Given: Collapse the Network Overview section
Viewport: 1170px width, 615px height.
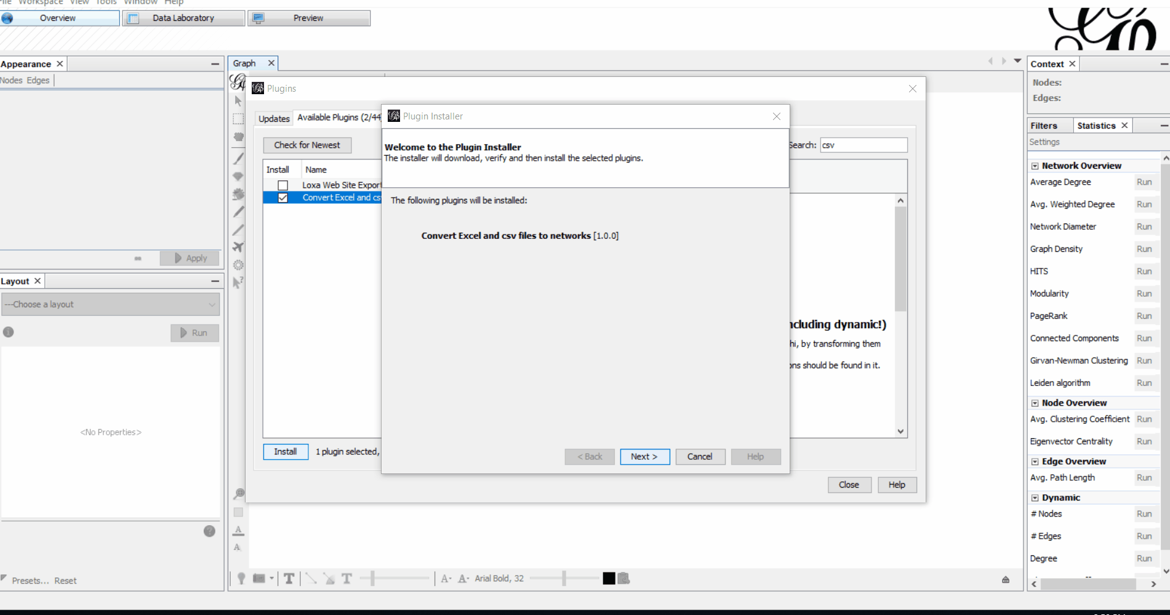Looking at the screenshot, I should (x=1035, y=166).
